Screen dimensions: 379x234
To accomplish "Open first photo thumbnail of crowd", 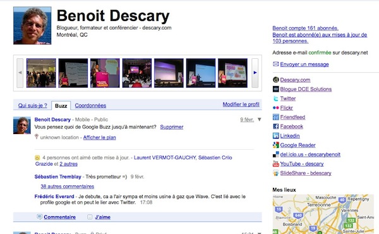I will (41, 73).
